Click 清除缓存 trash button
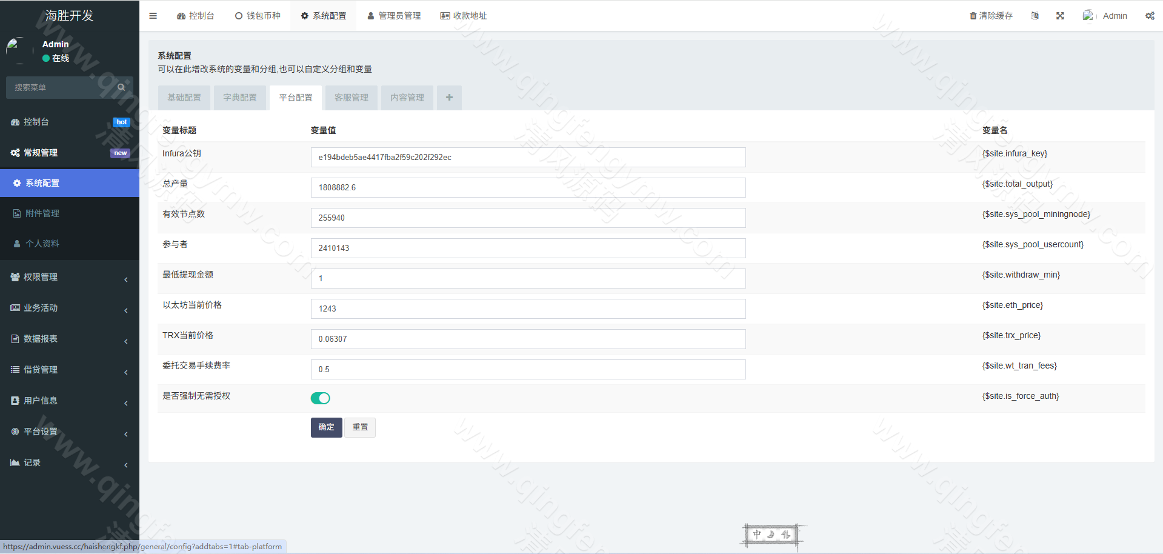Screen dimensions: 1163x554 click(991, 16)
